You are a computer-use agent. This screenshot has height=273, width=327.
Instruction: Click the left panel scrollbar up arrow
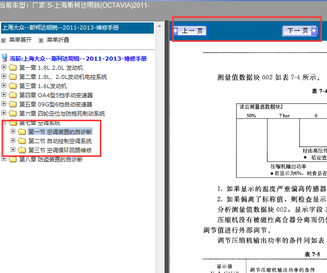click(x=159, y=26)
